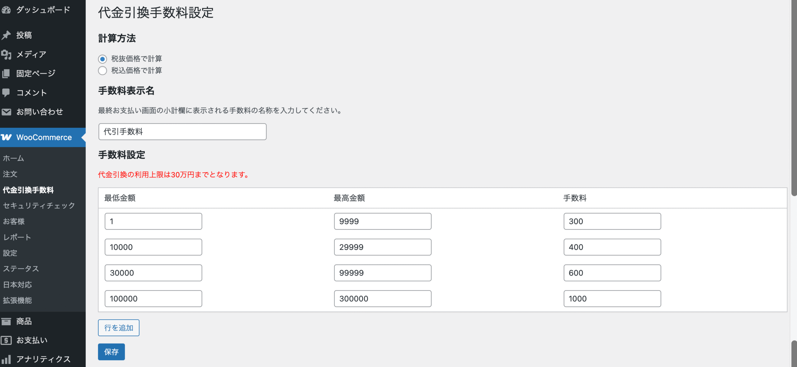This screenshot has height=367, width=797.
Task: Focus fee field with value 300
Action: (x=612, y=222)
